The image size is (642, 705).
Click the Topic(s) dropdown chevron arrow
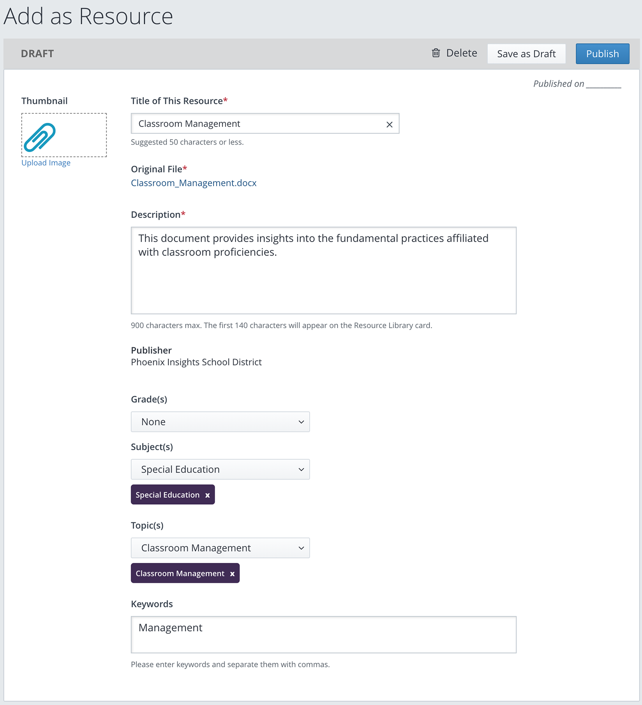click(x=301, y=548)
